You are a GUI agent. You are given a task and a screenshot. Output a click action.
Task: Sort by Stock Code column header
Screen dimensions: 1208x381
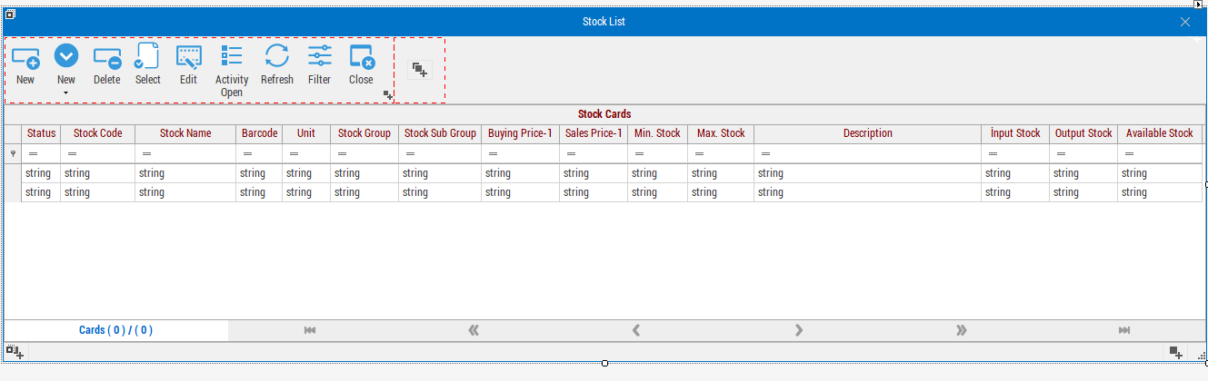pyautogui.click(x=98, y=133)
